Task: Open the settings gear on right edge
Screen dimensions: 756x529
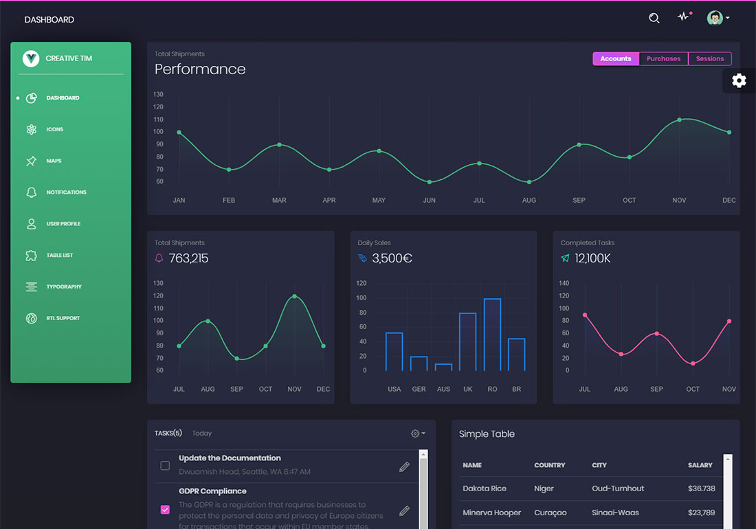Action: tap(739, 80)
